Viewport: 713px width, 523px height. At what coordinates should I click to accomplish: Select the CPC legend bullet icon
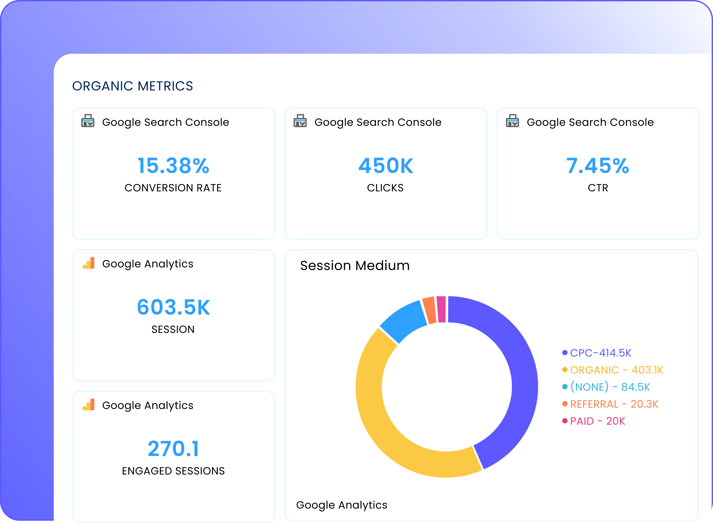coord(565,352)
